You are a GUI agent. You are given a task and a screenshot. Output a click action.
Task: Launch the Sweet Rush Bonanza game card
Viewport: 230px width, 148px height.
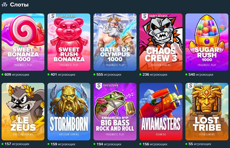tap(69, 42)
